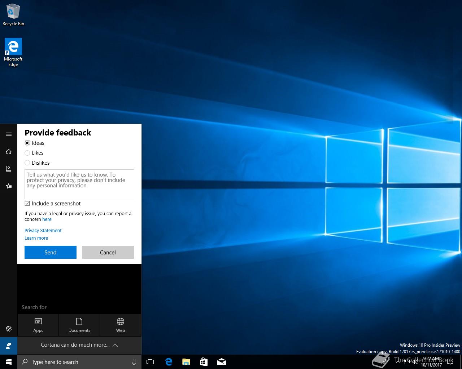Filter search to Web
This screenshot has width=462, height=369.
(x=121, y=325)
